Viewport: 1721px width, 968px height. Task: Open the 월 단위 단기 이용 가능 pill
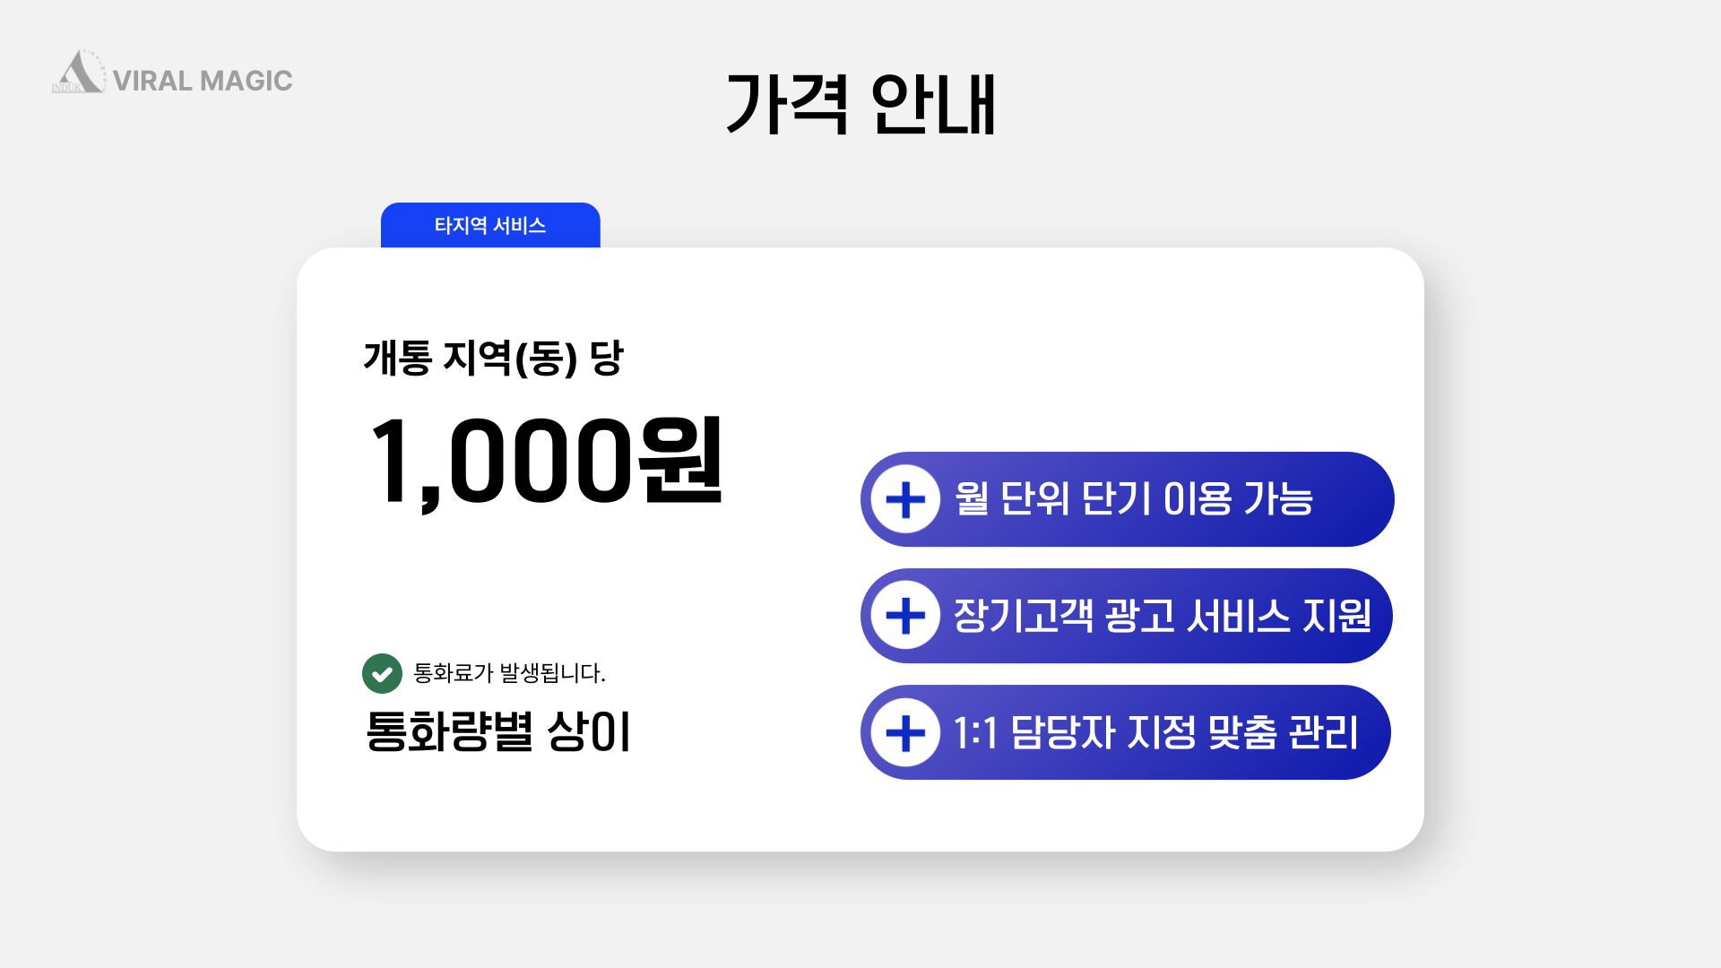(x=1127, y=499)
